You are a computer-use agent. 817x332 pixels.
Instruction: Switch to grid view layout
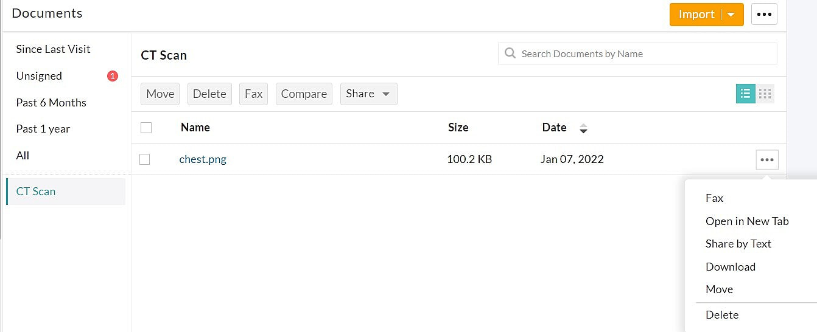pyautogui.click(x=765, y=94)
